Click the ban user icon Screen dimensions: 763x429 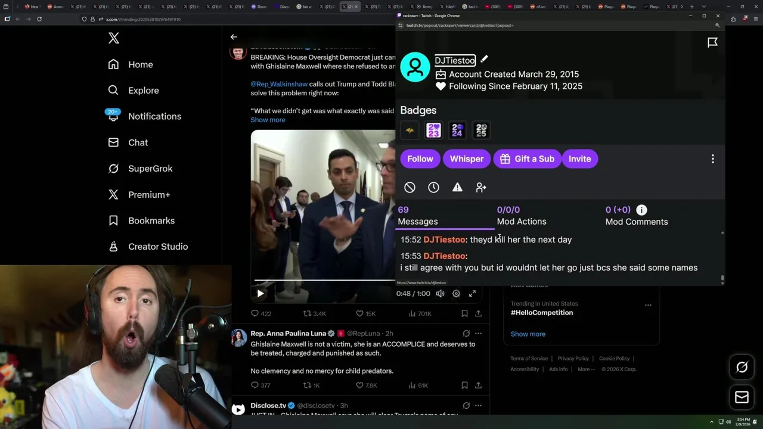(410, 188)
